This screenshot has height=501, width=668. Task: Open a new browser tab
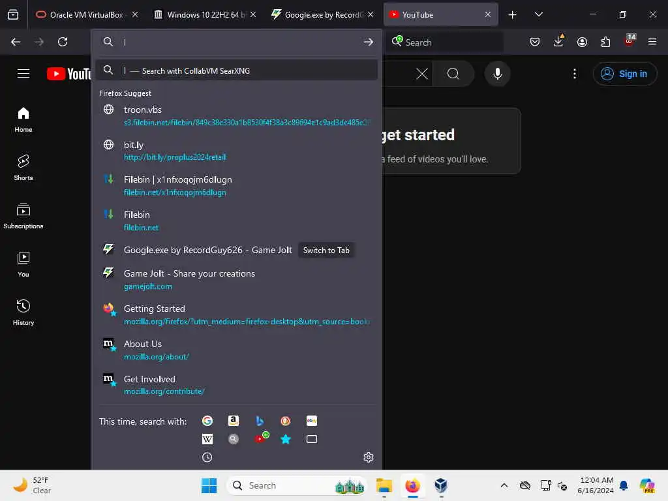513,15
